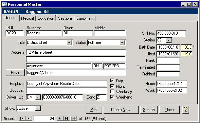Image resolution: width=200 pixels, height=123 pixels.
Task: Open the Title dropdown showing District Chief
Action: coord(69,42)
